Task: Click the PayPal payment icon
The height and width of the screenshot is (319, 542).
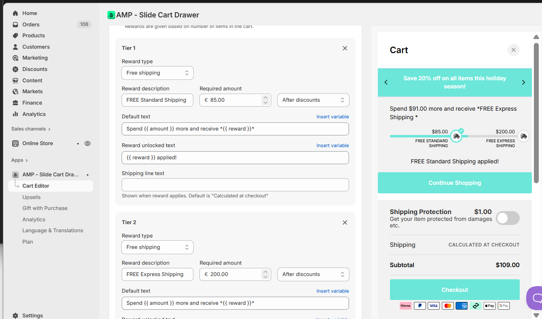Action: pos(420,306)
